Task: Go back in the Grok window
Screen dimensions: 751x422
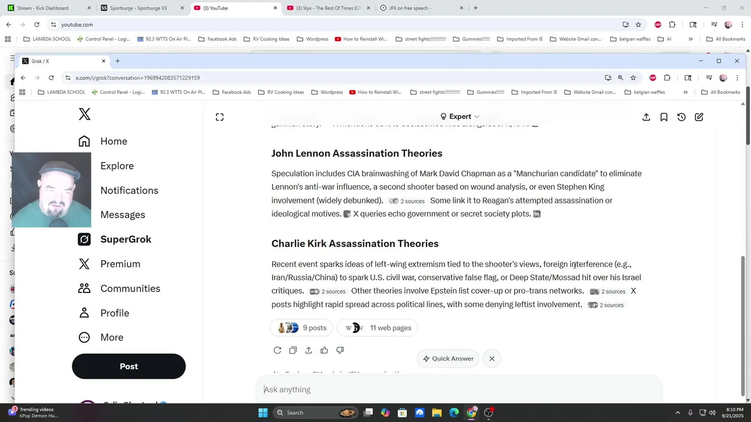Action: click(23, 77)
